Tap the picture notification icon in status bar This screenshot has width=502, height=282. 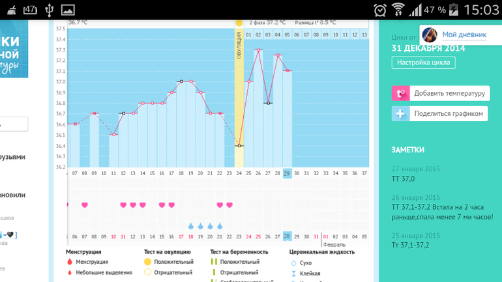[68, 10]
